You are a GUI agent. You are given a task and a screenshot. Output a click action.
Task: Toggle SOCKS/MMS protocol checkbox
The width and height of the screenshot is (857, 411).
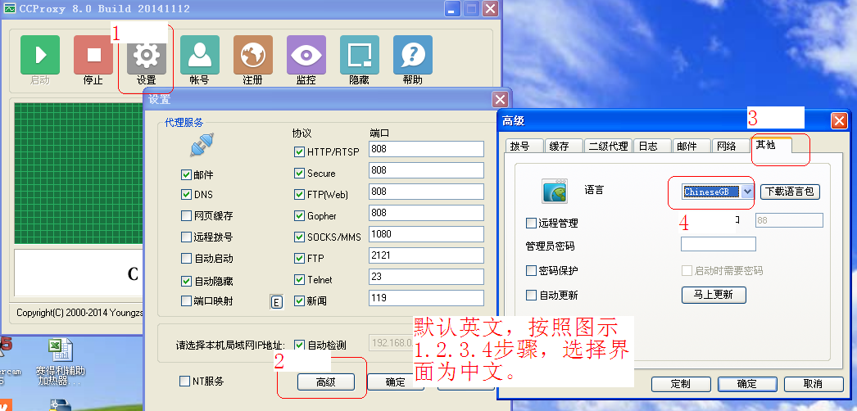pos(299,237)
